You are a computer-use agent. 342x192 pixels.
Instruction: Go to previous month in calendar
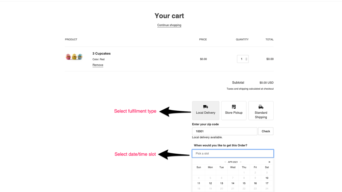coord(225,162)
